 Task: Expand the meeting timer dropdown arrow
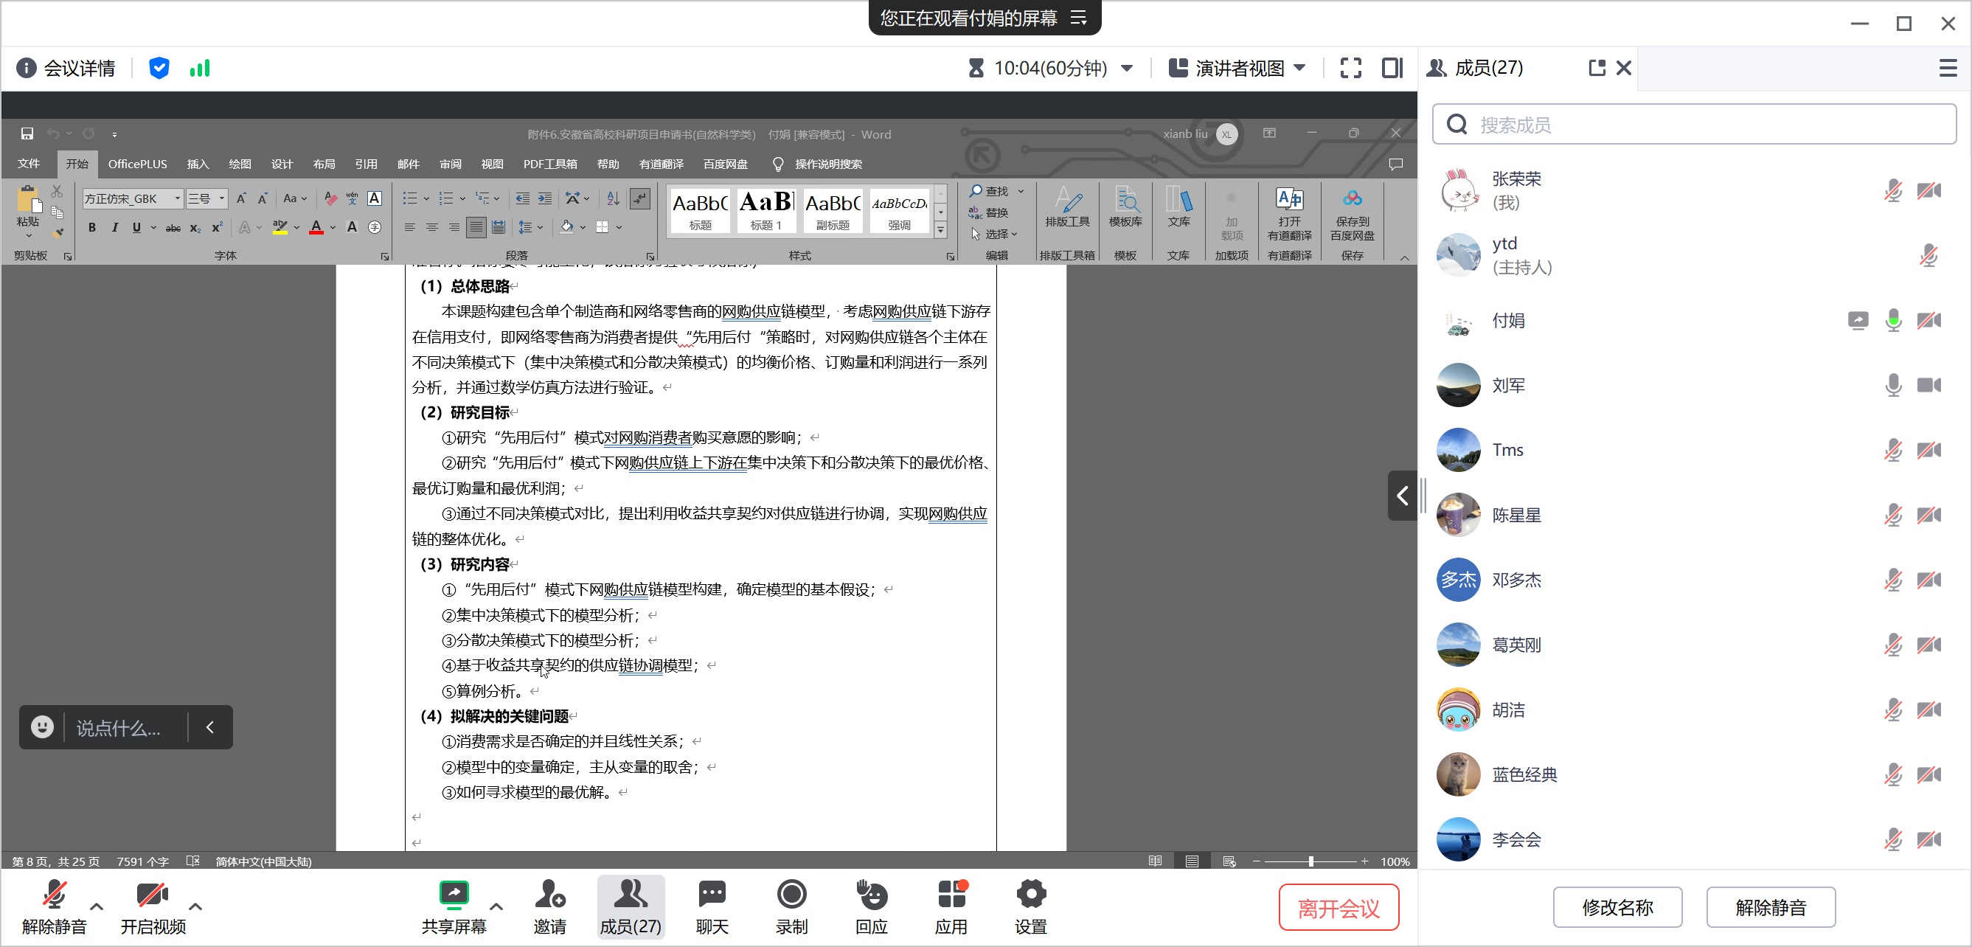click(x=1127, y=68)
